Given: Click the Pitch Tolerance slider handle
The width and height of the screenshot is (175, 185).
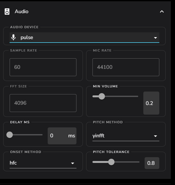Looking at the screenshot, I should [x=111, y=162].
